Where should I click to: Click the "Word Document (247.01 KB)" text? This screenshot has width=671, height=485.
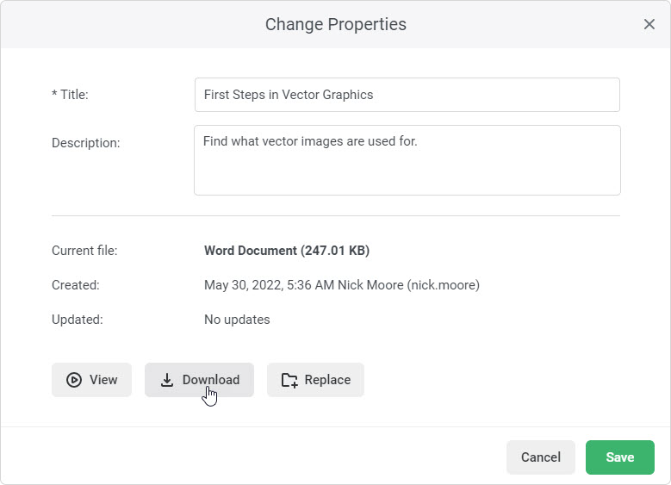click(287, 251)
